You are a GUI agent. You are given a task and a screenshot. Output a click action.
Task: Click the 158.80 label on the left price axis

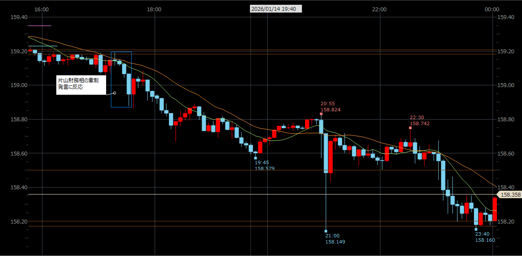tap(19, 120)
